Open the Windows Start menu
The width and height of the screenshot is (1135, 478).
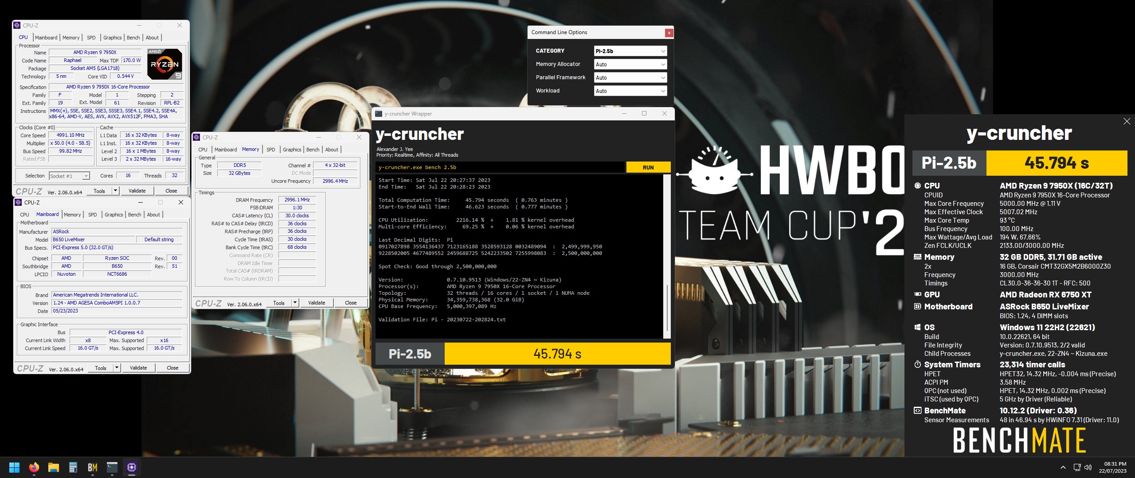(14, 467)
